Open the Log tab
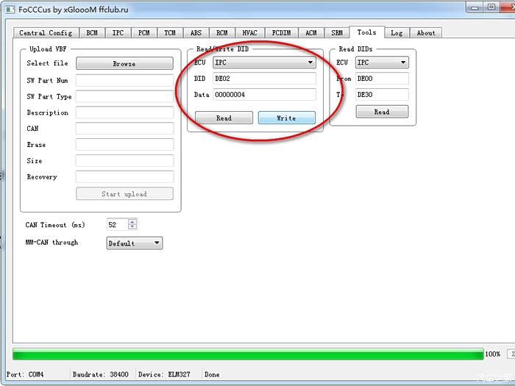Screen dimensions: 515x386 tap(397, 33)
